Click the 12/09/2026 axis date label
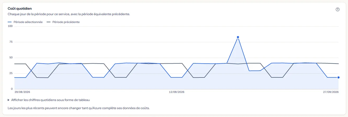 (x=176, y=92)
